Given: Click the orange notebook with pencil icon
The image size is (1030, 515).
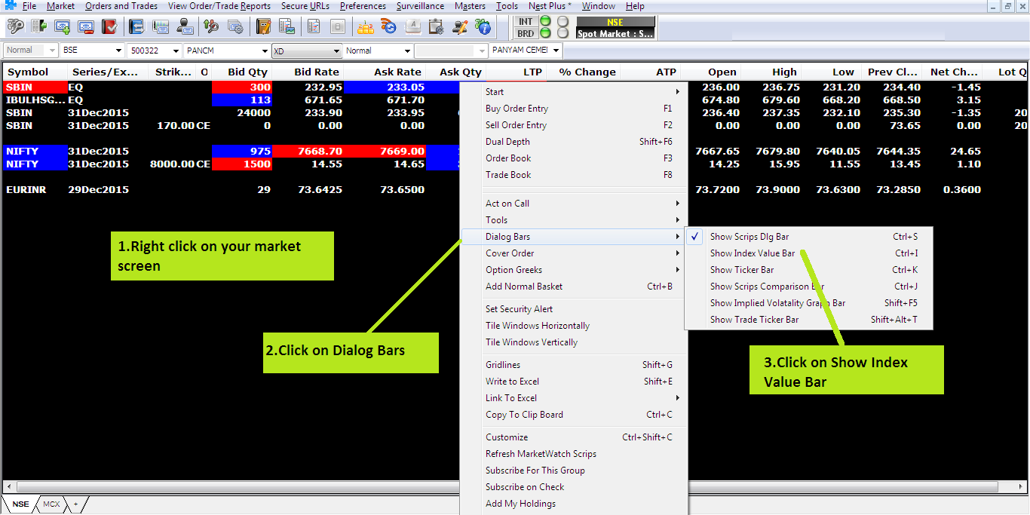Looking at the screenshot, I should (263, 27).
